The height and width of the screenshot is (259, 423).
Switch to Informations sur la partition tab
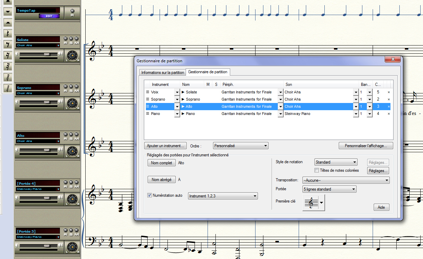click(x=163, y=73)
